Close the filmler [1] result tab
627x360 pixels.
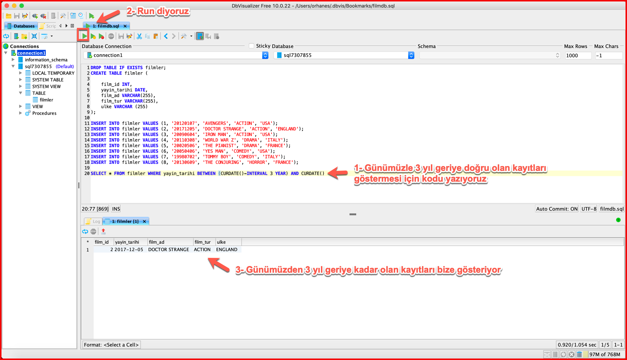144,221
